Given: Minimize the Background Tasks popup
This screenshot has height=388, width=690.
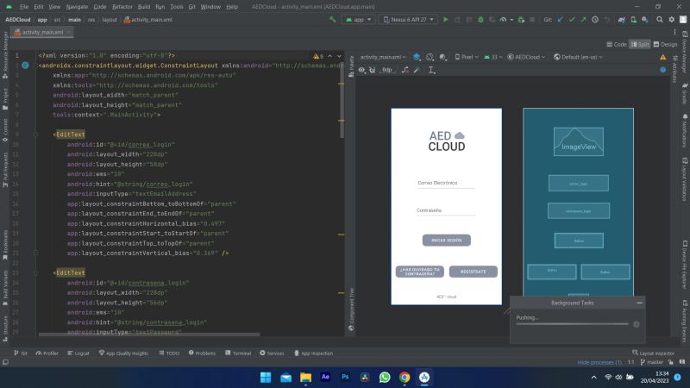Looking at the screenshot, I should (x=639, y=303).
